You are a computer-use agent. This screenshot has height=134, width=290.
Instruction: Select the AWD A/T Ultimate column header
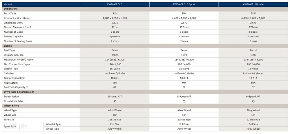[253, 4]
